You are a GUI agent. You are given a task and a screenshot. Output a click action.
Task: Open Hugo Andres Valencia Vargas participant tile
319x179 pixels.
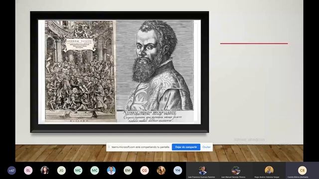269,171
